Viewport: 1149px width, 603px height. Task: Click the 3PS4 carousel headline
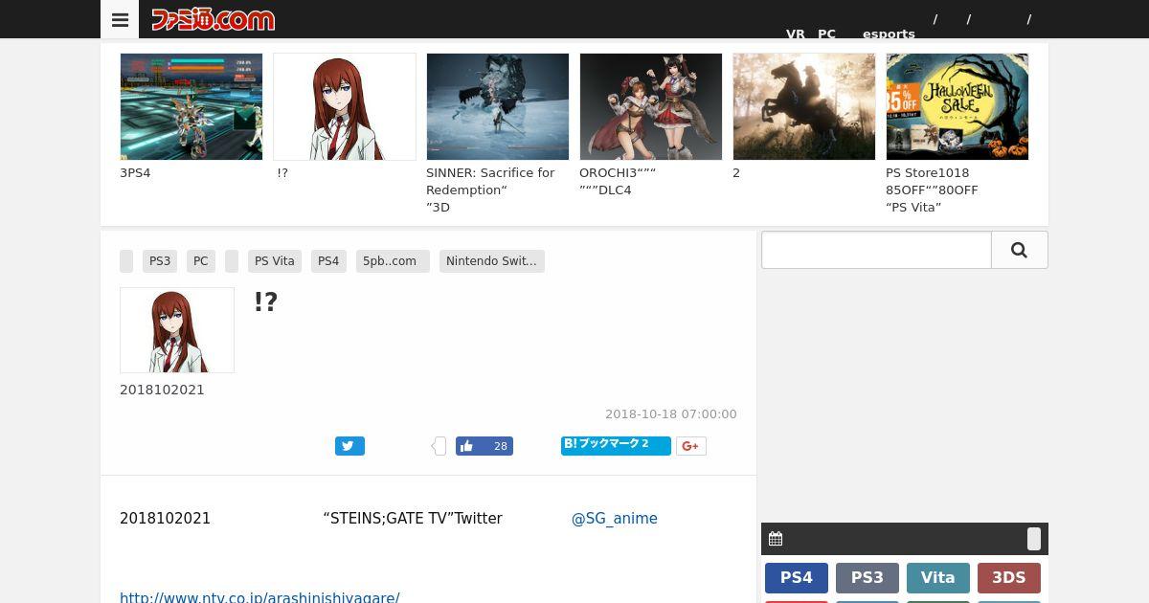tap(135, 173)
